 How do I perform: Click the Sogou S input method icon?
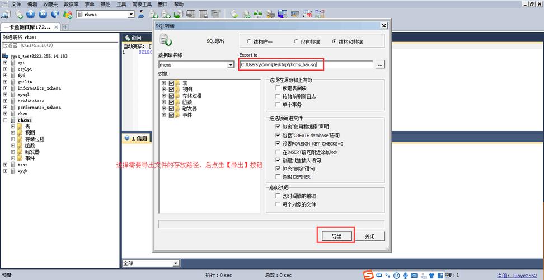click(368, 275)
